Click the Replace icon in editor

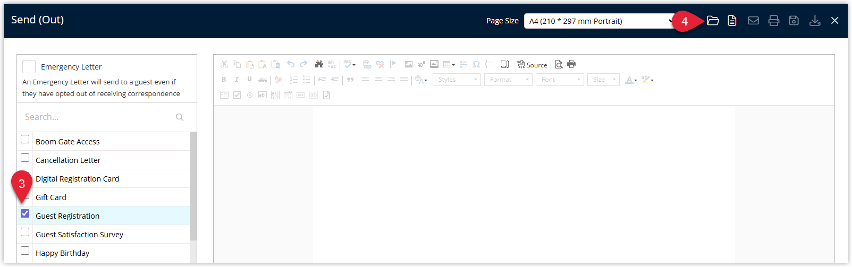click(x=332, y=64)
